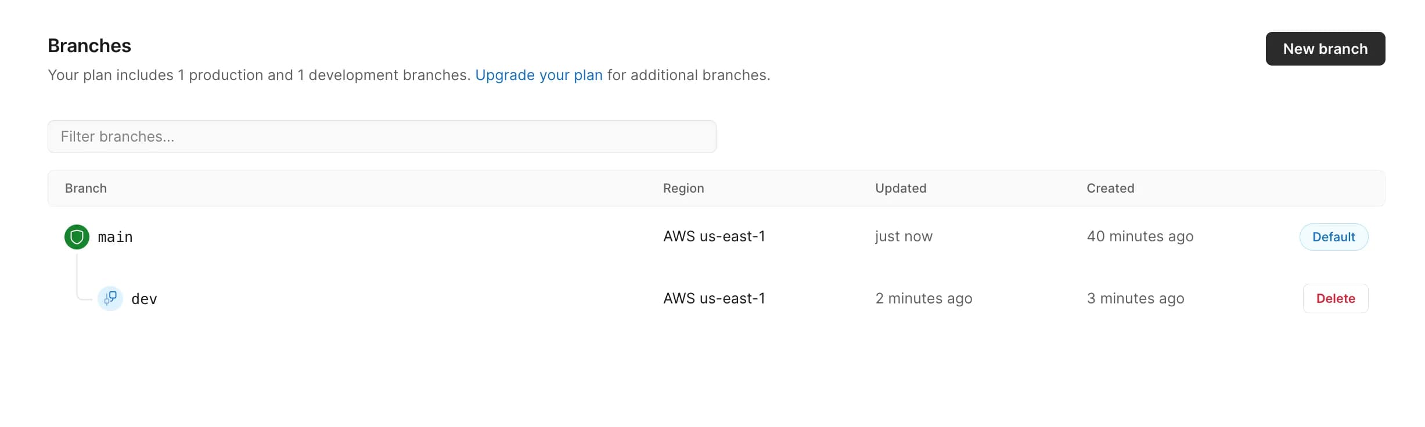The height and width of the screenshot is (427, 1425).
Task: Click the Region column header
Action: click(683, 189)
